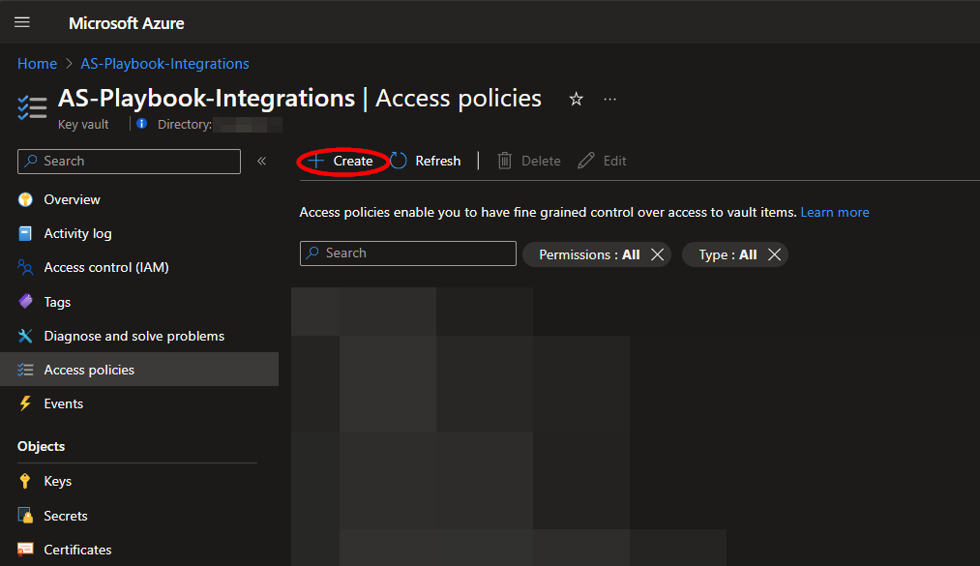Pin page with the favorite star icon
The image size is (980, 566).
577,99
